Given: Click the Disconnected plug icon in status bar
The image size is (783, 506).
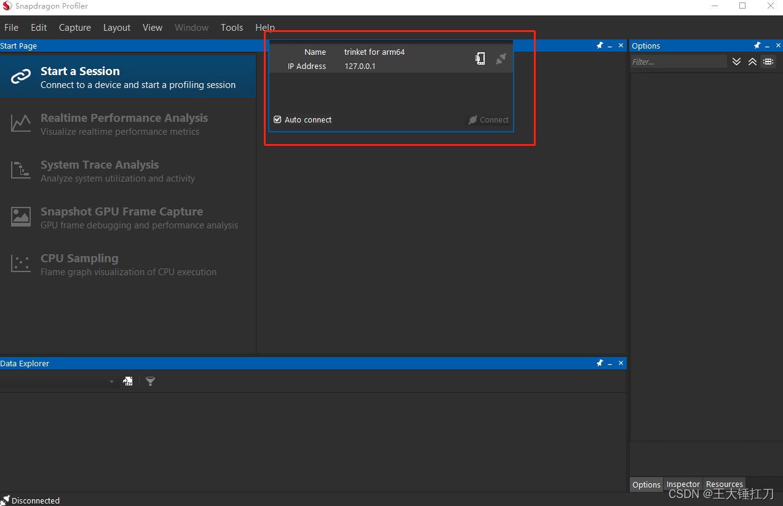Looking at the screenshot, I should click(x=5, y=500).
